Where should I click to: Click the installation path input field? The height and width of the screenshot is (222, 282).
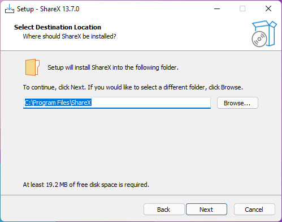click(117, 103)
